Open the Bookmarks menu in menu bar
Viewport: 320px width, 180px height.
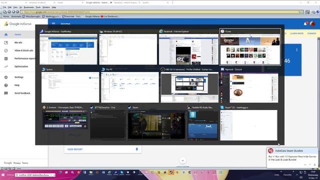point(29,7)
